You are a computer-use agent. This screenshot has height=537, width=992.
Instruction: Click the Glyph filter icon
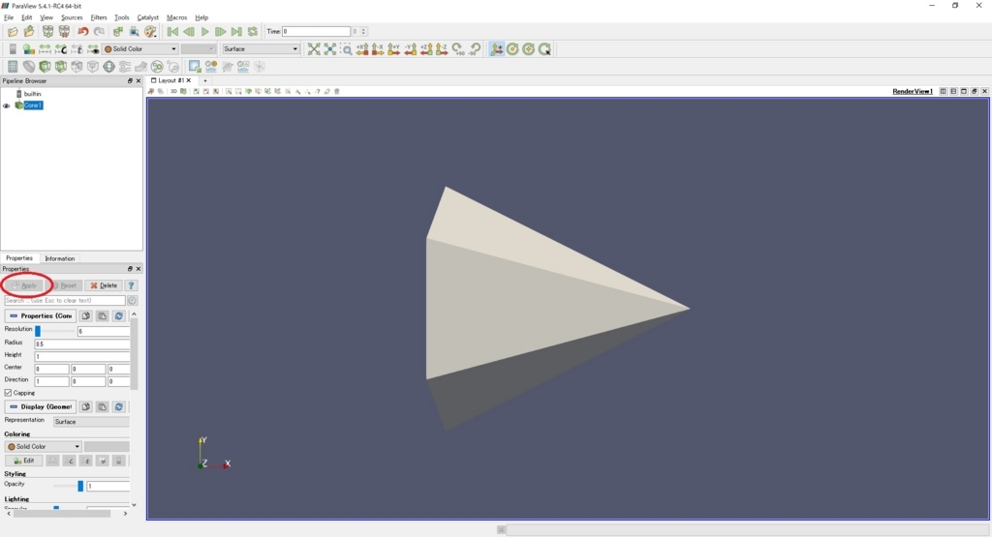[108, 67]
